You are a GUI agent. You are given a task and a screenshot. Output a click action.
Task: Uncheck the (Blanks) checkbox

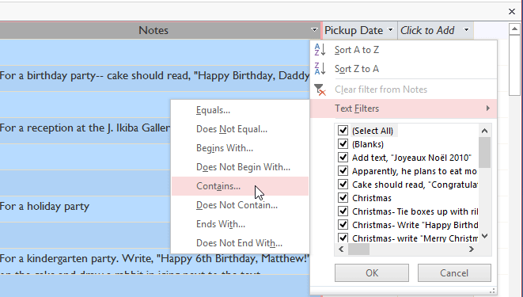tap(343, 144)
